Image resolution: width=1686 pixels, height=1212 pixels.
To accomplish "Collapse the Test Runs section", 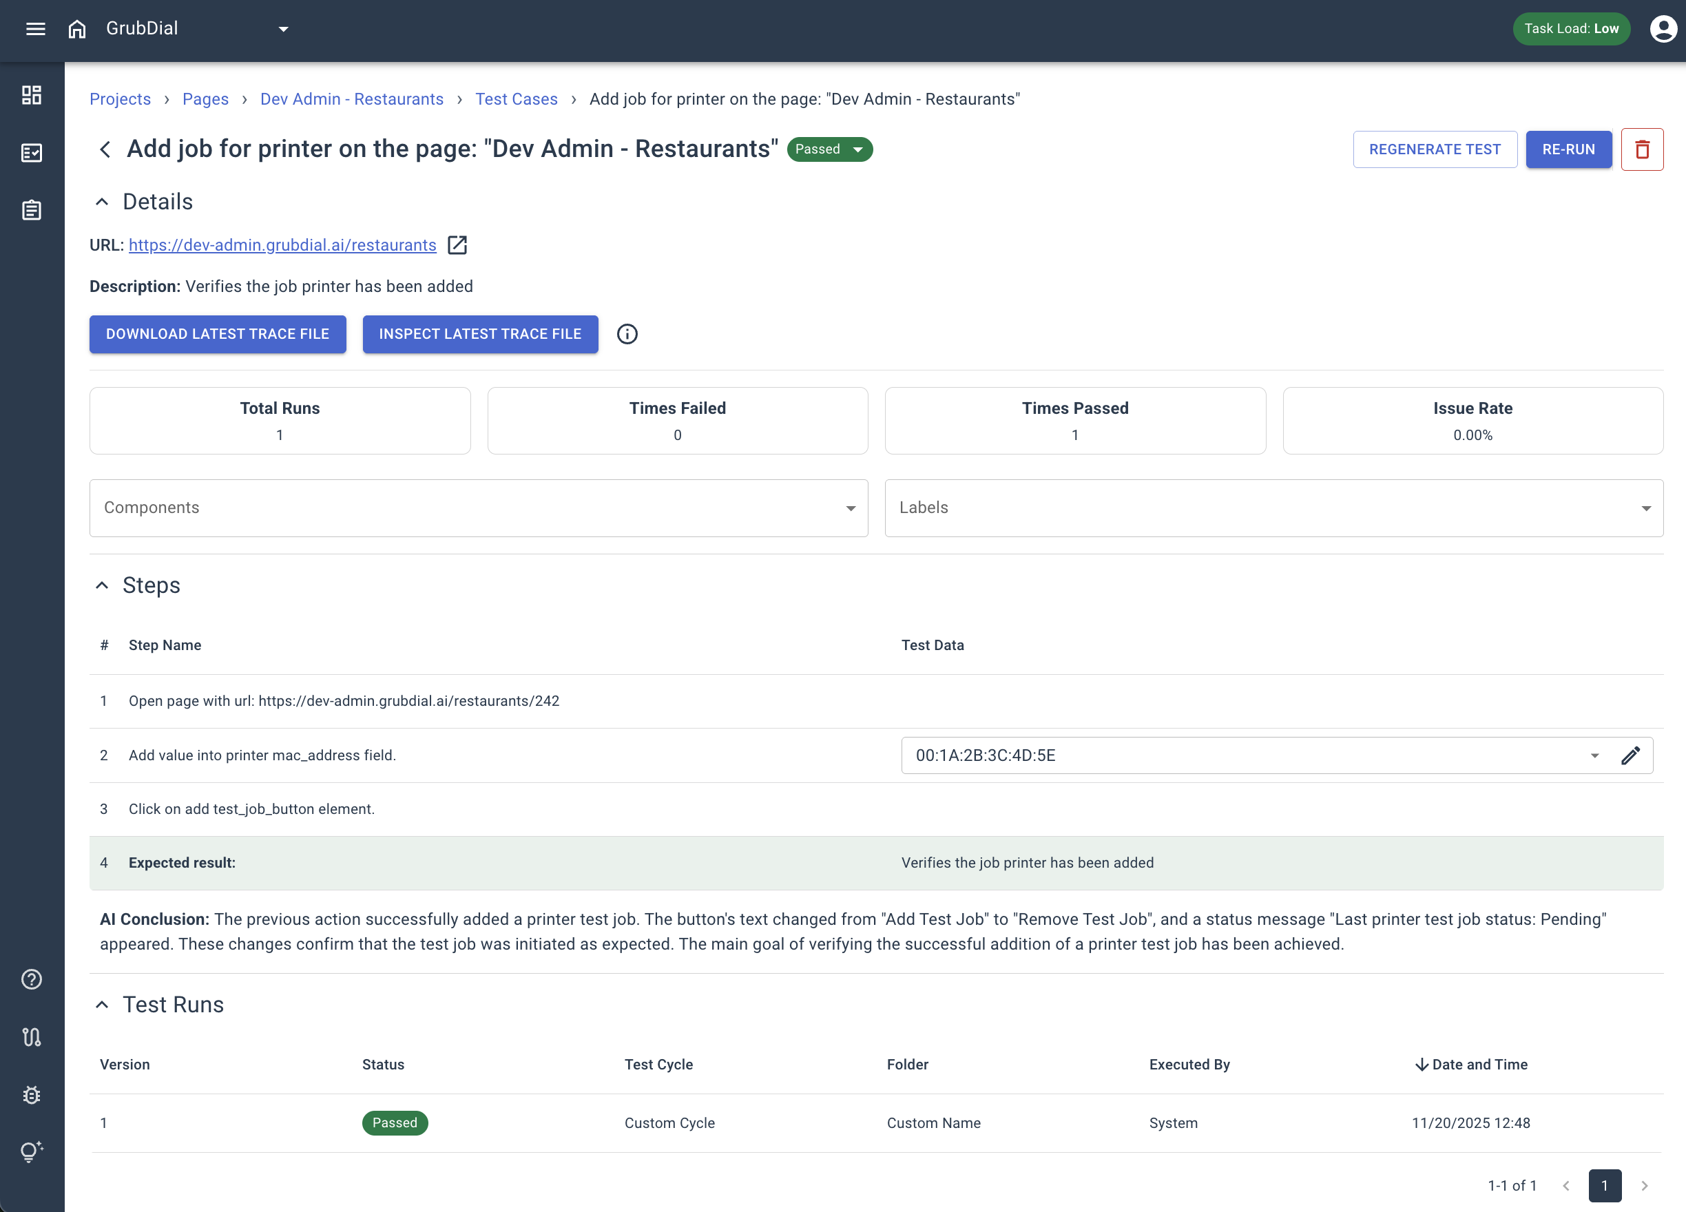I will pyautogui.click(x=103, y=1005).
